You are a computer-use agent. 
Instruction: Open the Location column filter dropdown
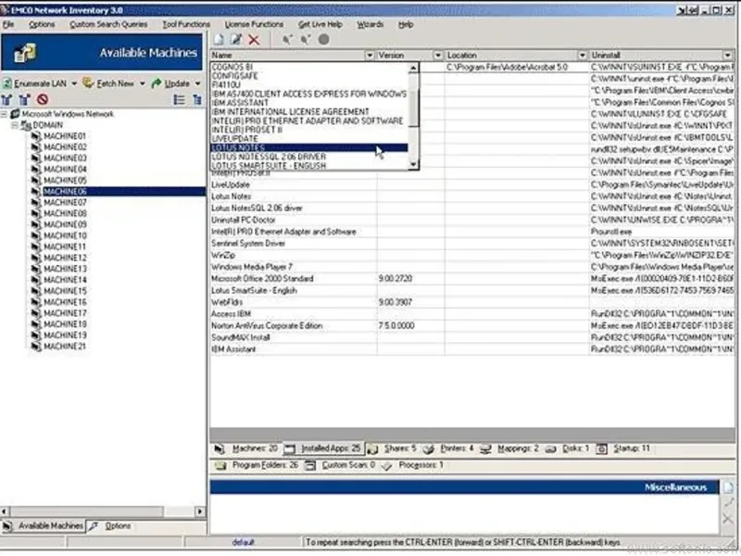(x=583, y=56)
